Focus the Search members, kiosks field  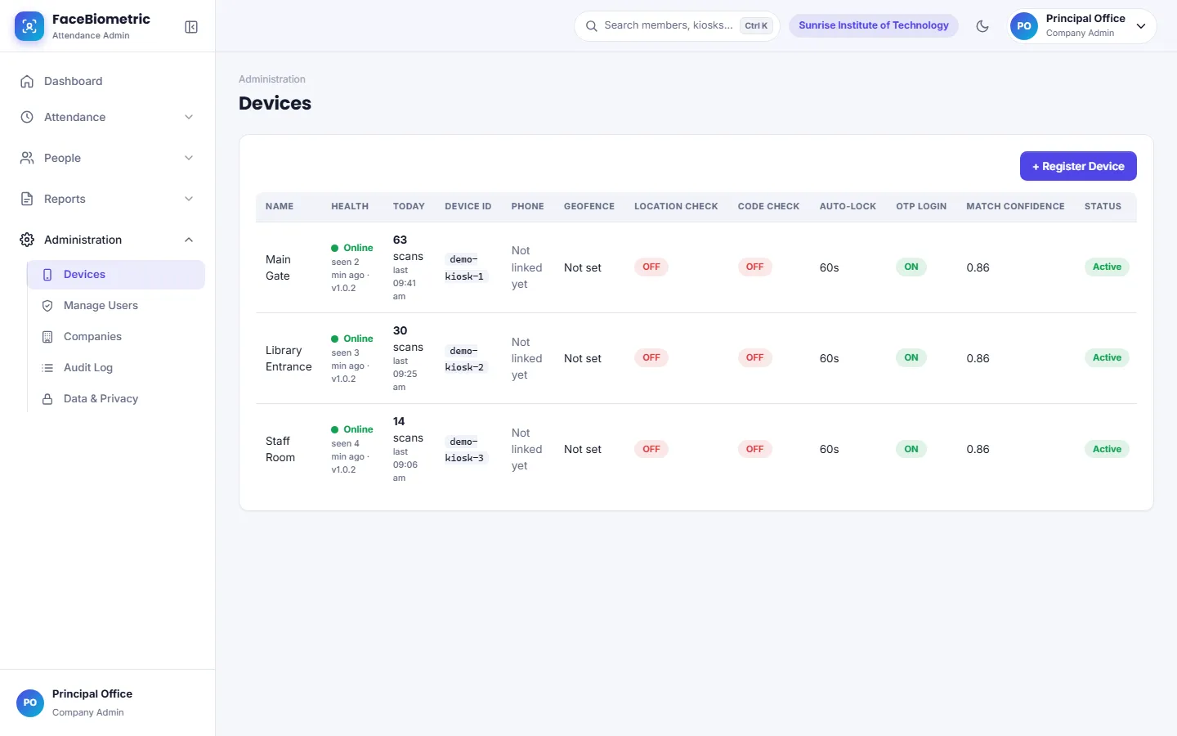pos(677,26)
